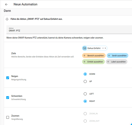This screenshot has height=125, width=132.
Task: Click the description Wenn deine ONVIF-Kamera PTZ unterstützt
Action: [x=55, y=38]
